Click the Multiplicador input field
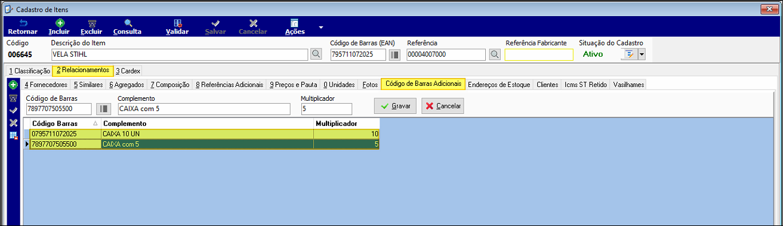Image resolution: width=783 pixels, height=226 pixels. point(326,109)
